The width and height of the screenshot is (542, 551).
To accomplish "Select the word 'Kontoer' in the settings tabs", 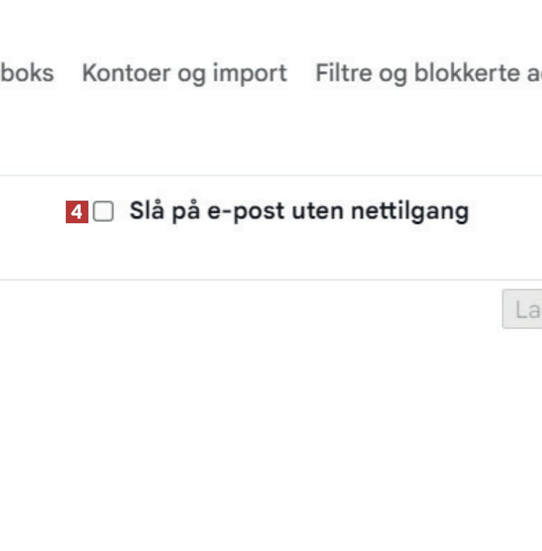I will point(126,73).
